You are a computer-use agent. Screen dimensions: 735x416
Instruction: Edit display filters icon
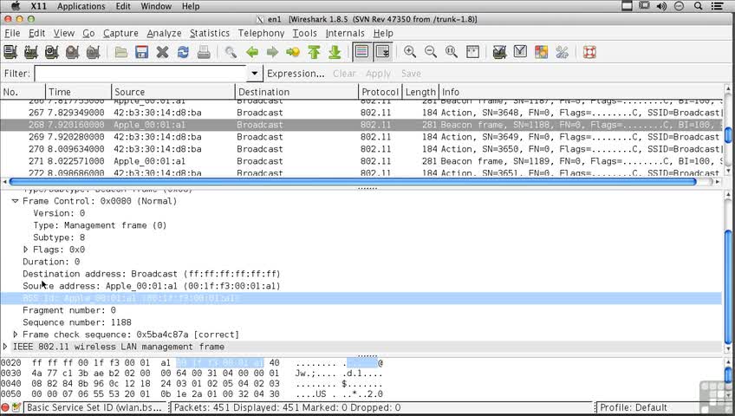(520, 52)
